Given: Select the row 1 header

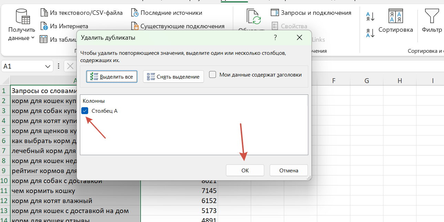Looking at the screenshot, I should 5,91.
